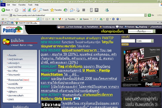
Task: Click the blue Help question mark icon
Action: click(118, 19)
